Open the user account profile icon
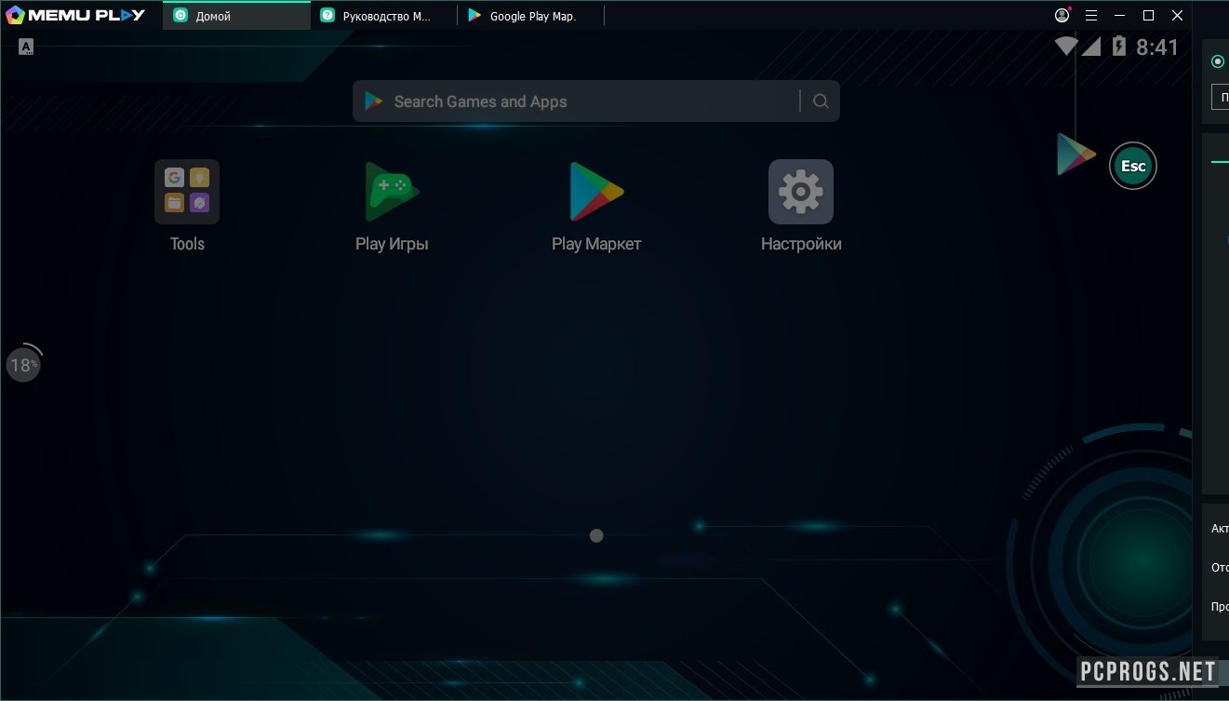Viewport: 1229px width, 701px height. coord(1062,15)
